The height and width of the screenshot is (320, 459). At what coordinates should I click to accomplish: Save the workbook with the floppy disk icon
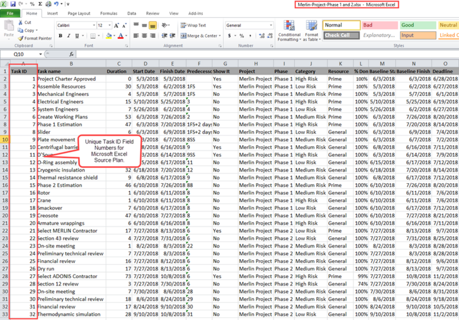pyautogui.click(x=13, y=4)
